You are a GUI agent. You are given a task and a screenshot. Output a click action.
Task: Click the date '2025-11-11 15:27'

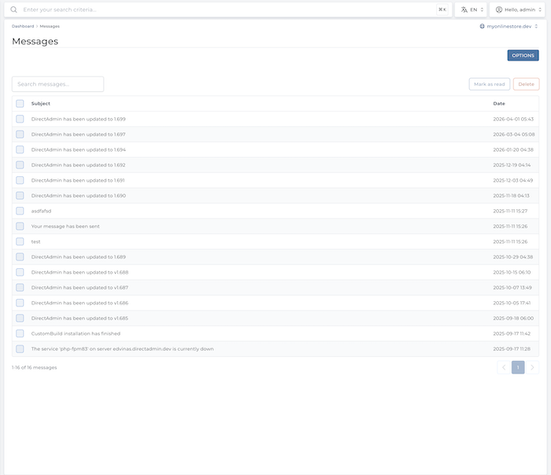click(510, 211)
